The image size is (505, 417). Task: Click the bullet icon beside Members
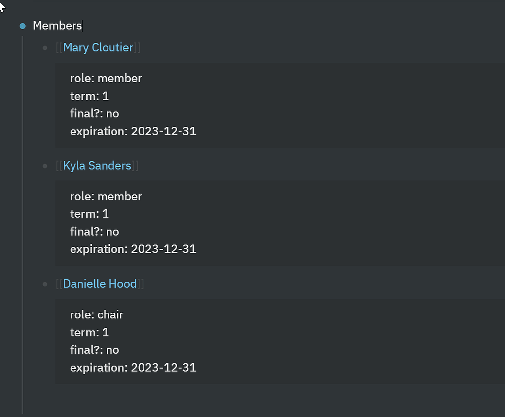tap(22, 26)
